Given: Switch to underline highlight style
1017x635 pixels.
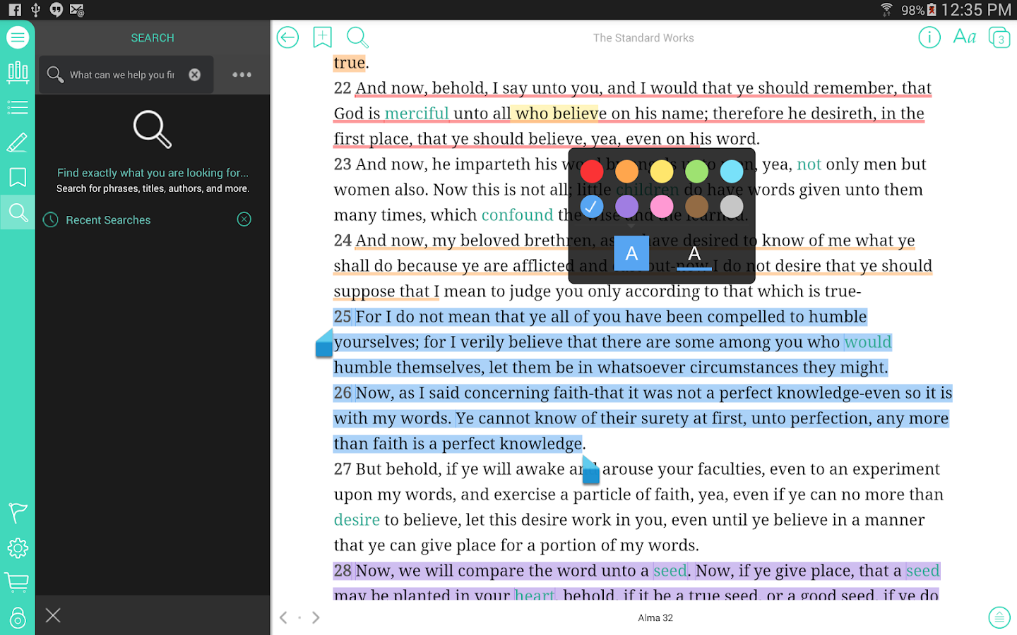Looking at the screenshot, I should click(694, 255).
